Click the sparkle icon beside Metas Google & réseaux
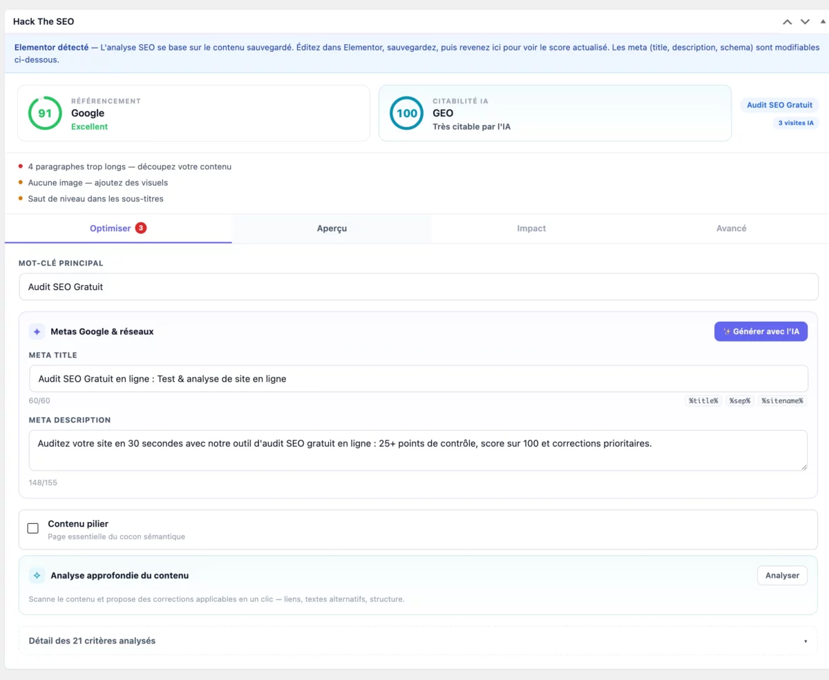 point(37,331)
